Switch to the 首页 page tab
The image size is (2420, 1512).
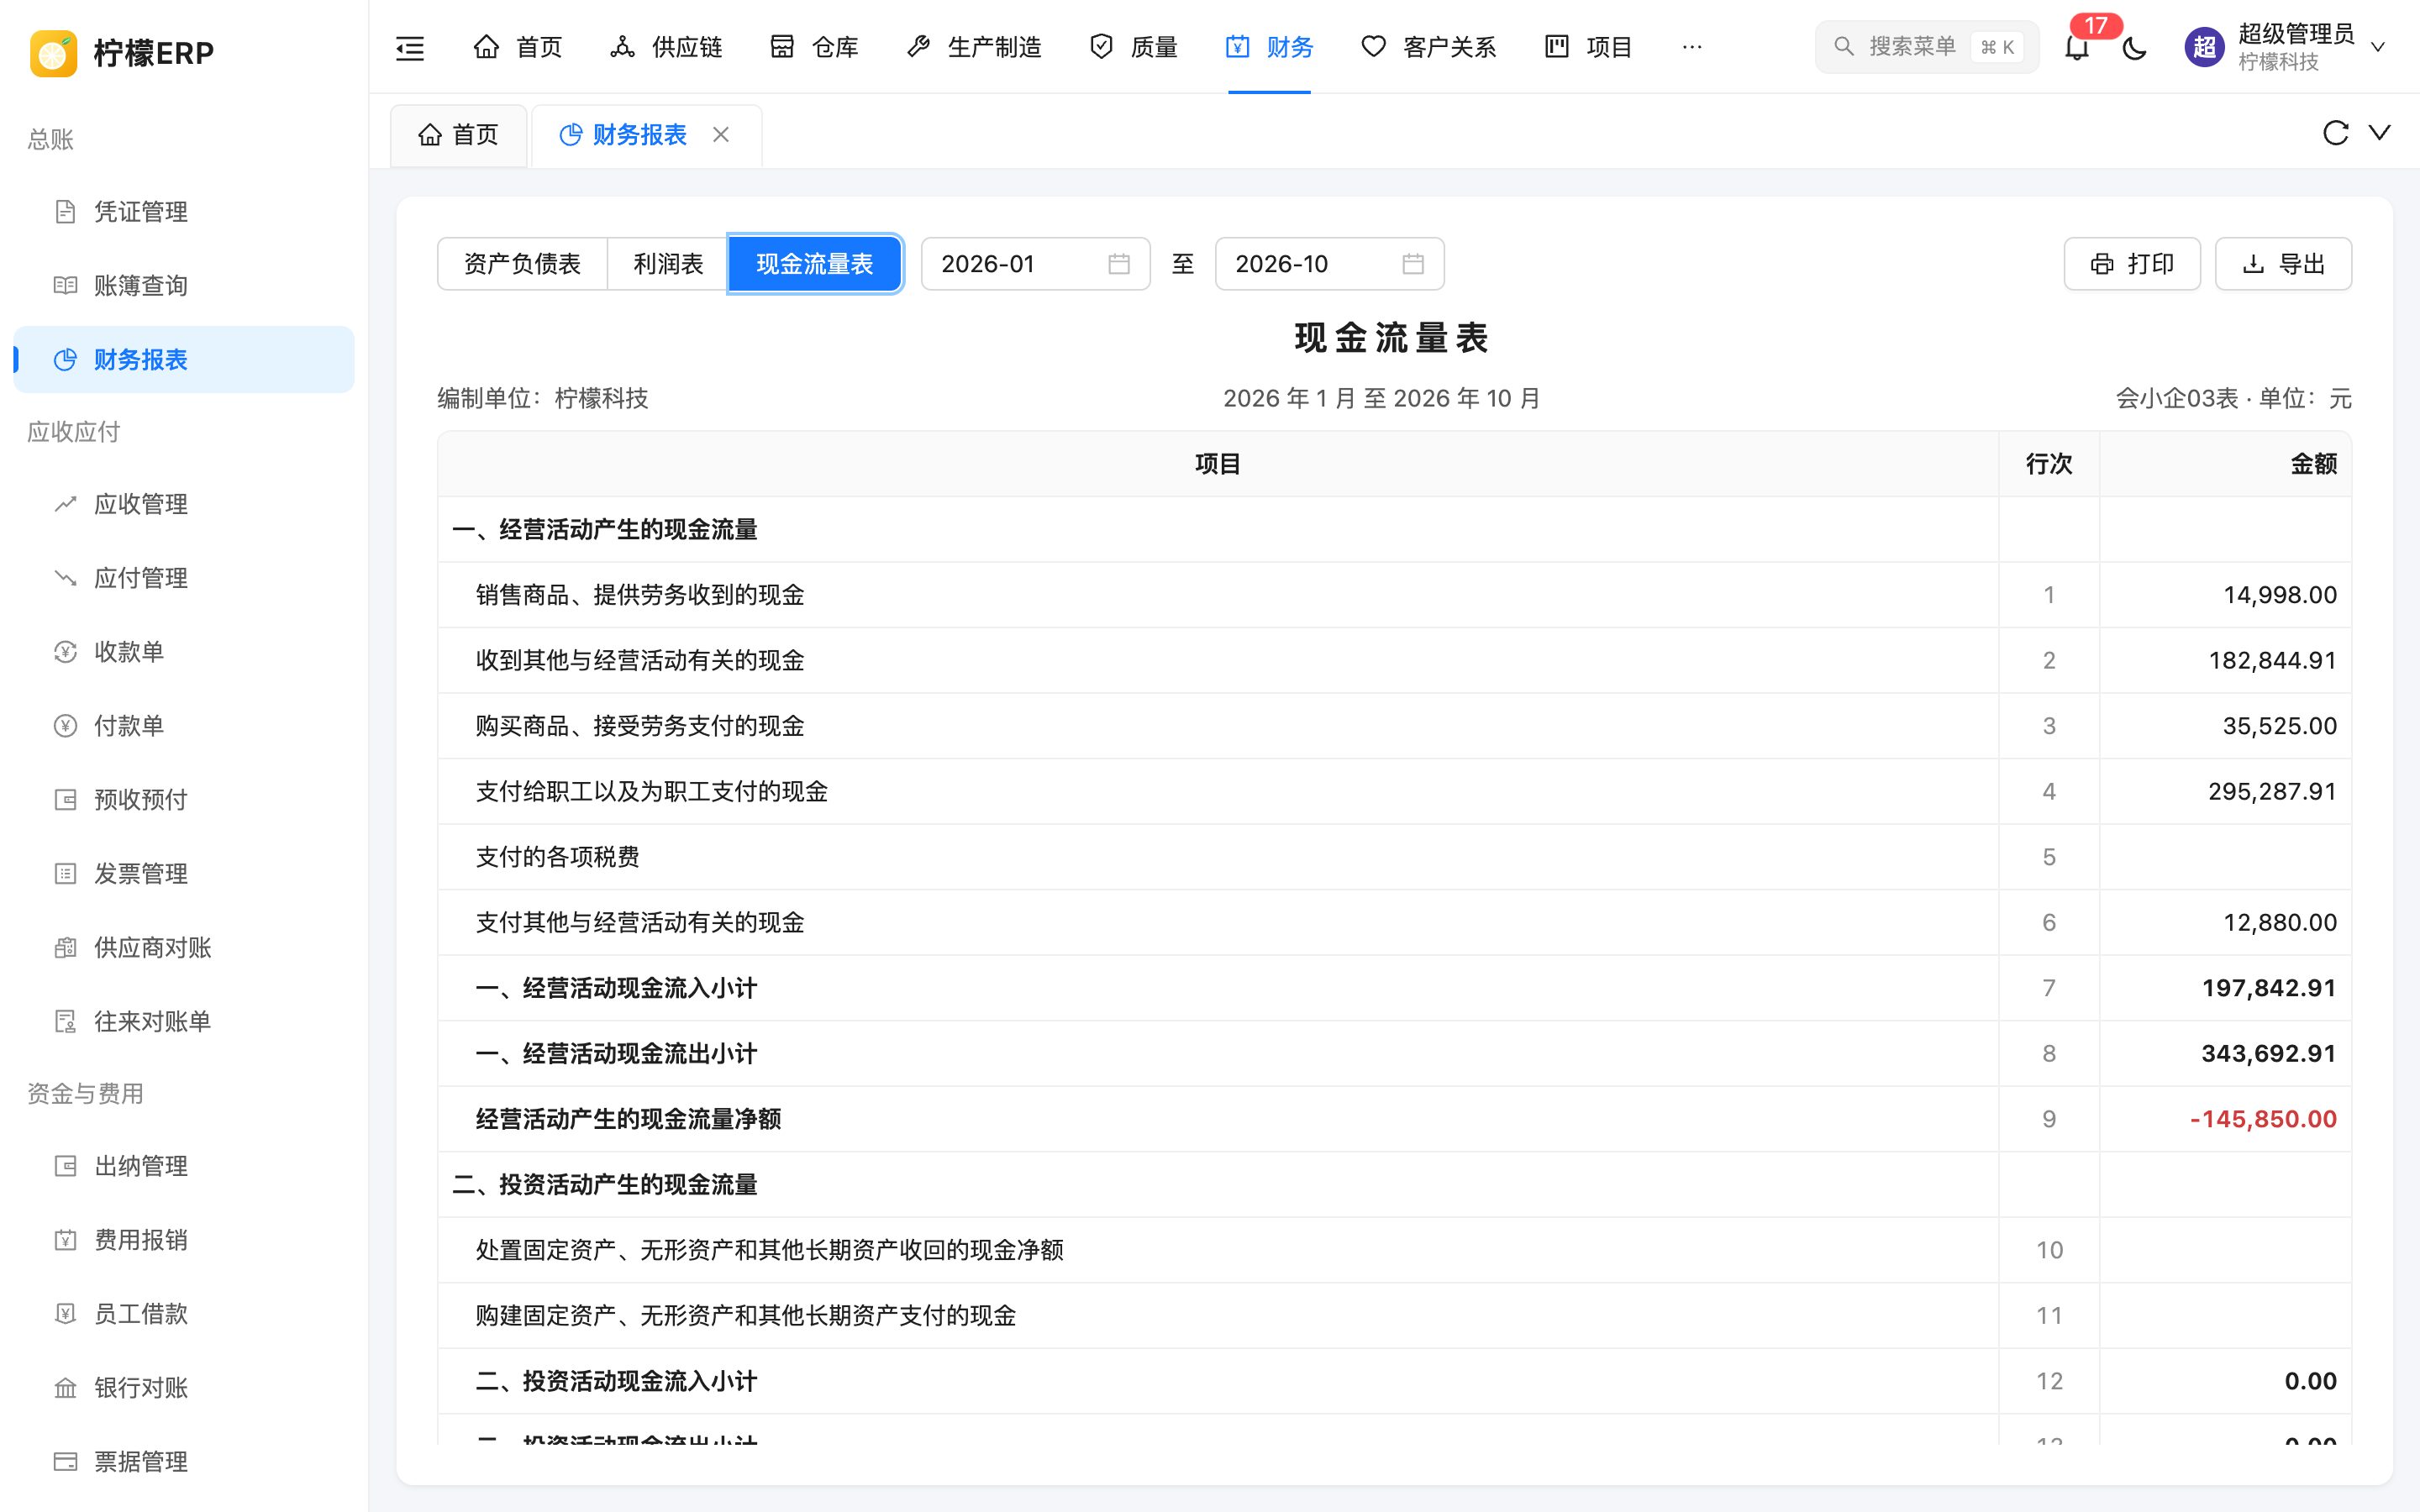point(458,135)
